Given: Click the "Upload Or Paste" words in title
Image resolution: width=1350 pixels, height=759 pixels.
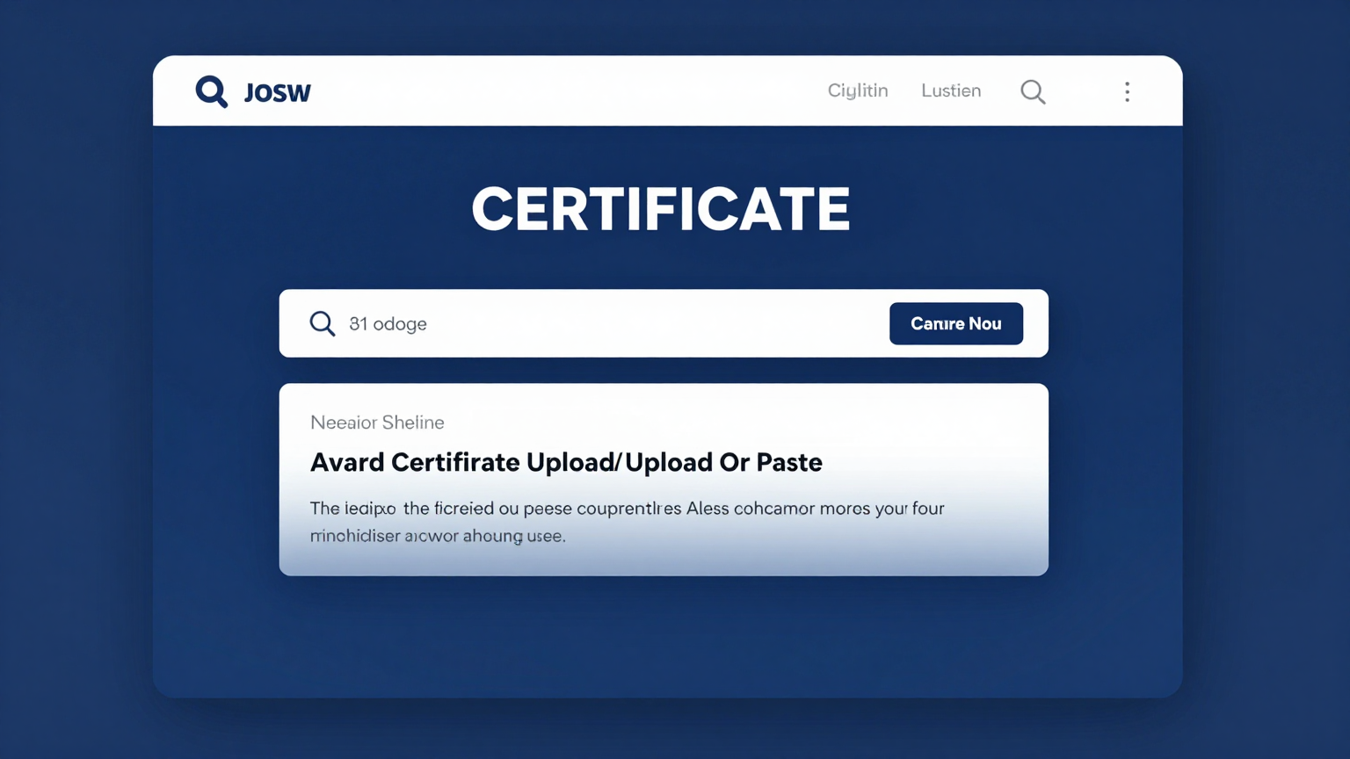Looking at the screenshot, I should (x=723, y=462).
